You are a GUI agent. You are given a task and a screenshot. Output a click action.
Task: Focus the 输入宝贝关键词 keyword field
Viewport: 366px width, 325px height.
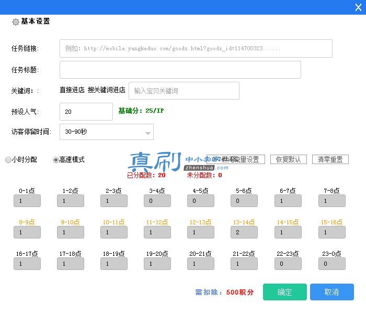coord(184,91)
